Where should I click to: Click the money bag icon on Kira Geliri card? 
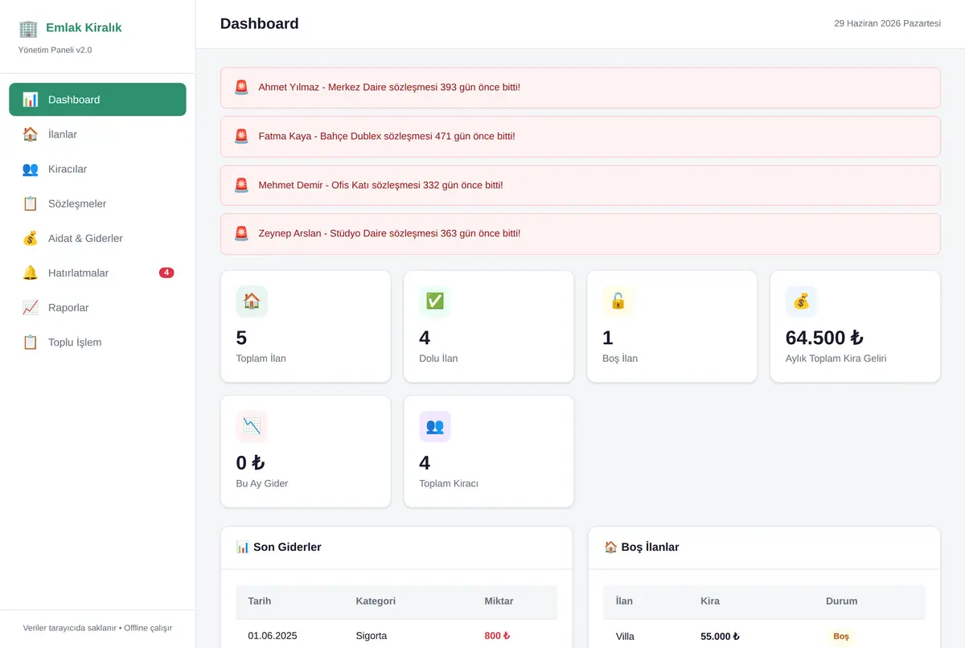801,301
